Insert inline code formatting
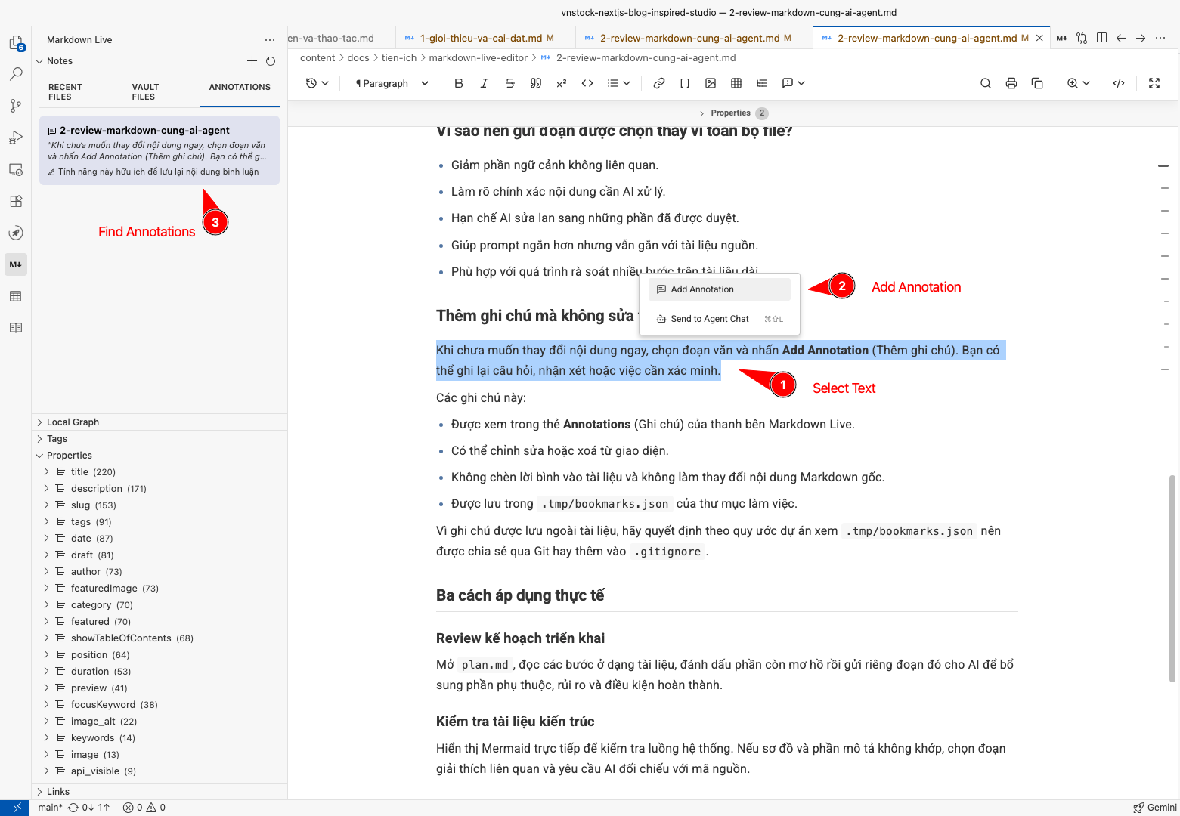 pos(587,83)
